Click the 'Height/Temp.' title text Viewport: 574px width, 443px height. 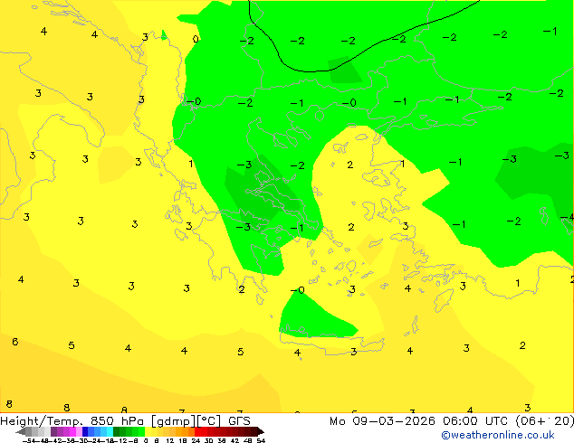(42, 421)
